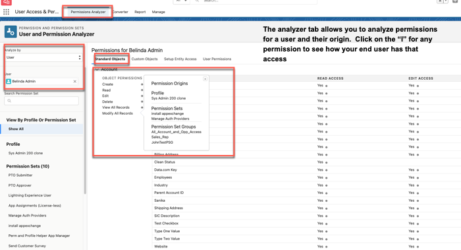This screenshot has height=250, width=461.
Task: Click the Permission Sets (10) heading
Action: pyautogui.click(x=28, y=166)
